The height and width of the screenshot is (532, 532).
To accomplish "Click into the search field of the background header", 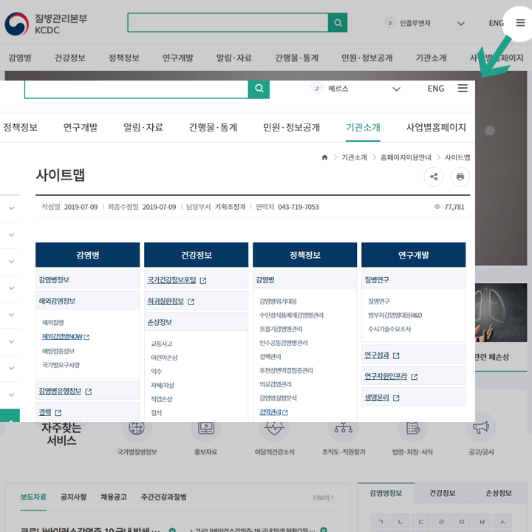I will (228, 23).
